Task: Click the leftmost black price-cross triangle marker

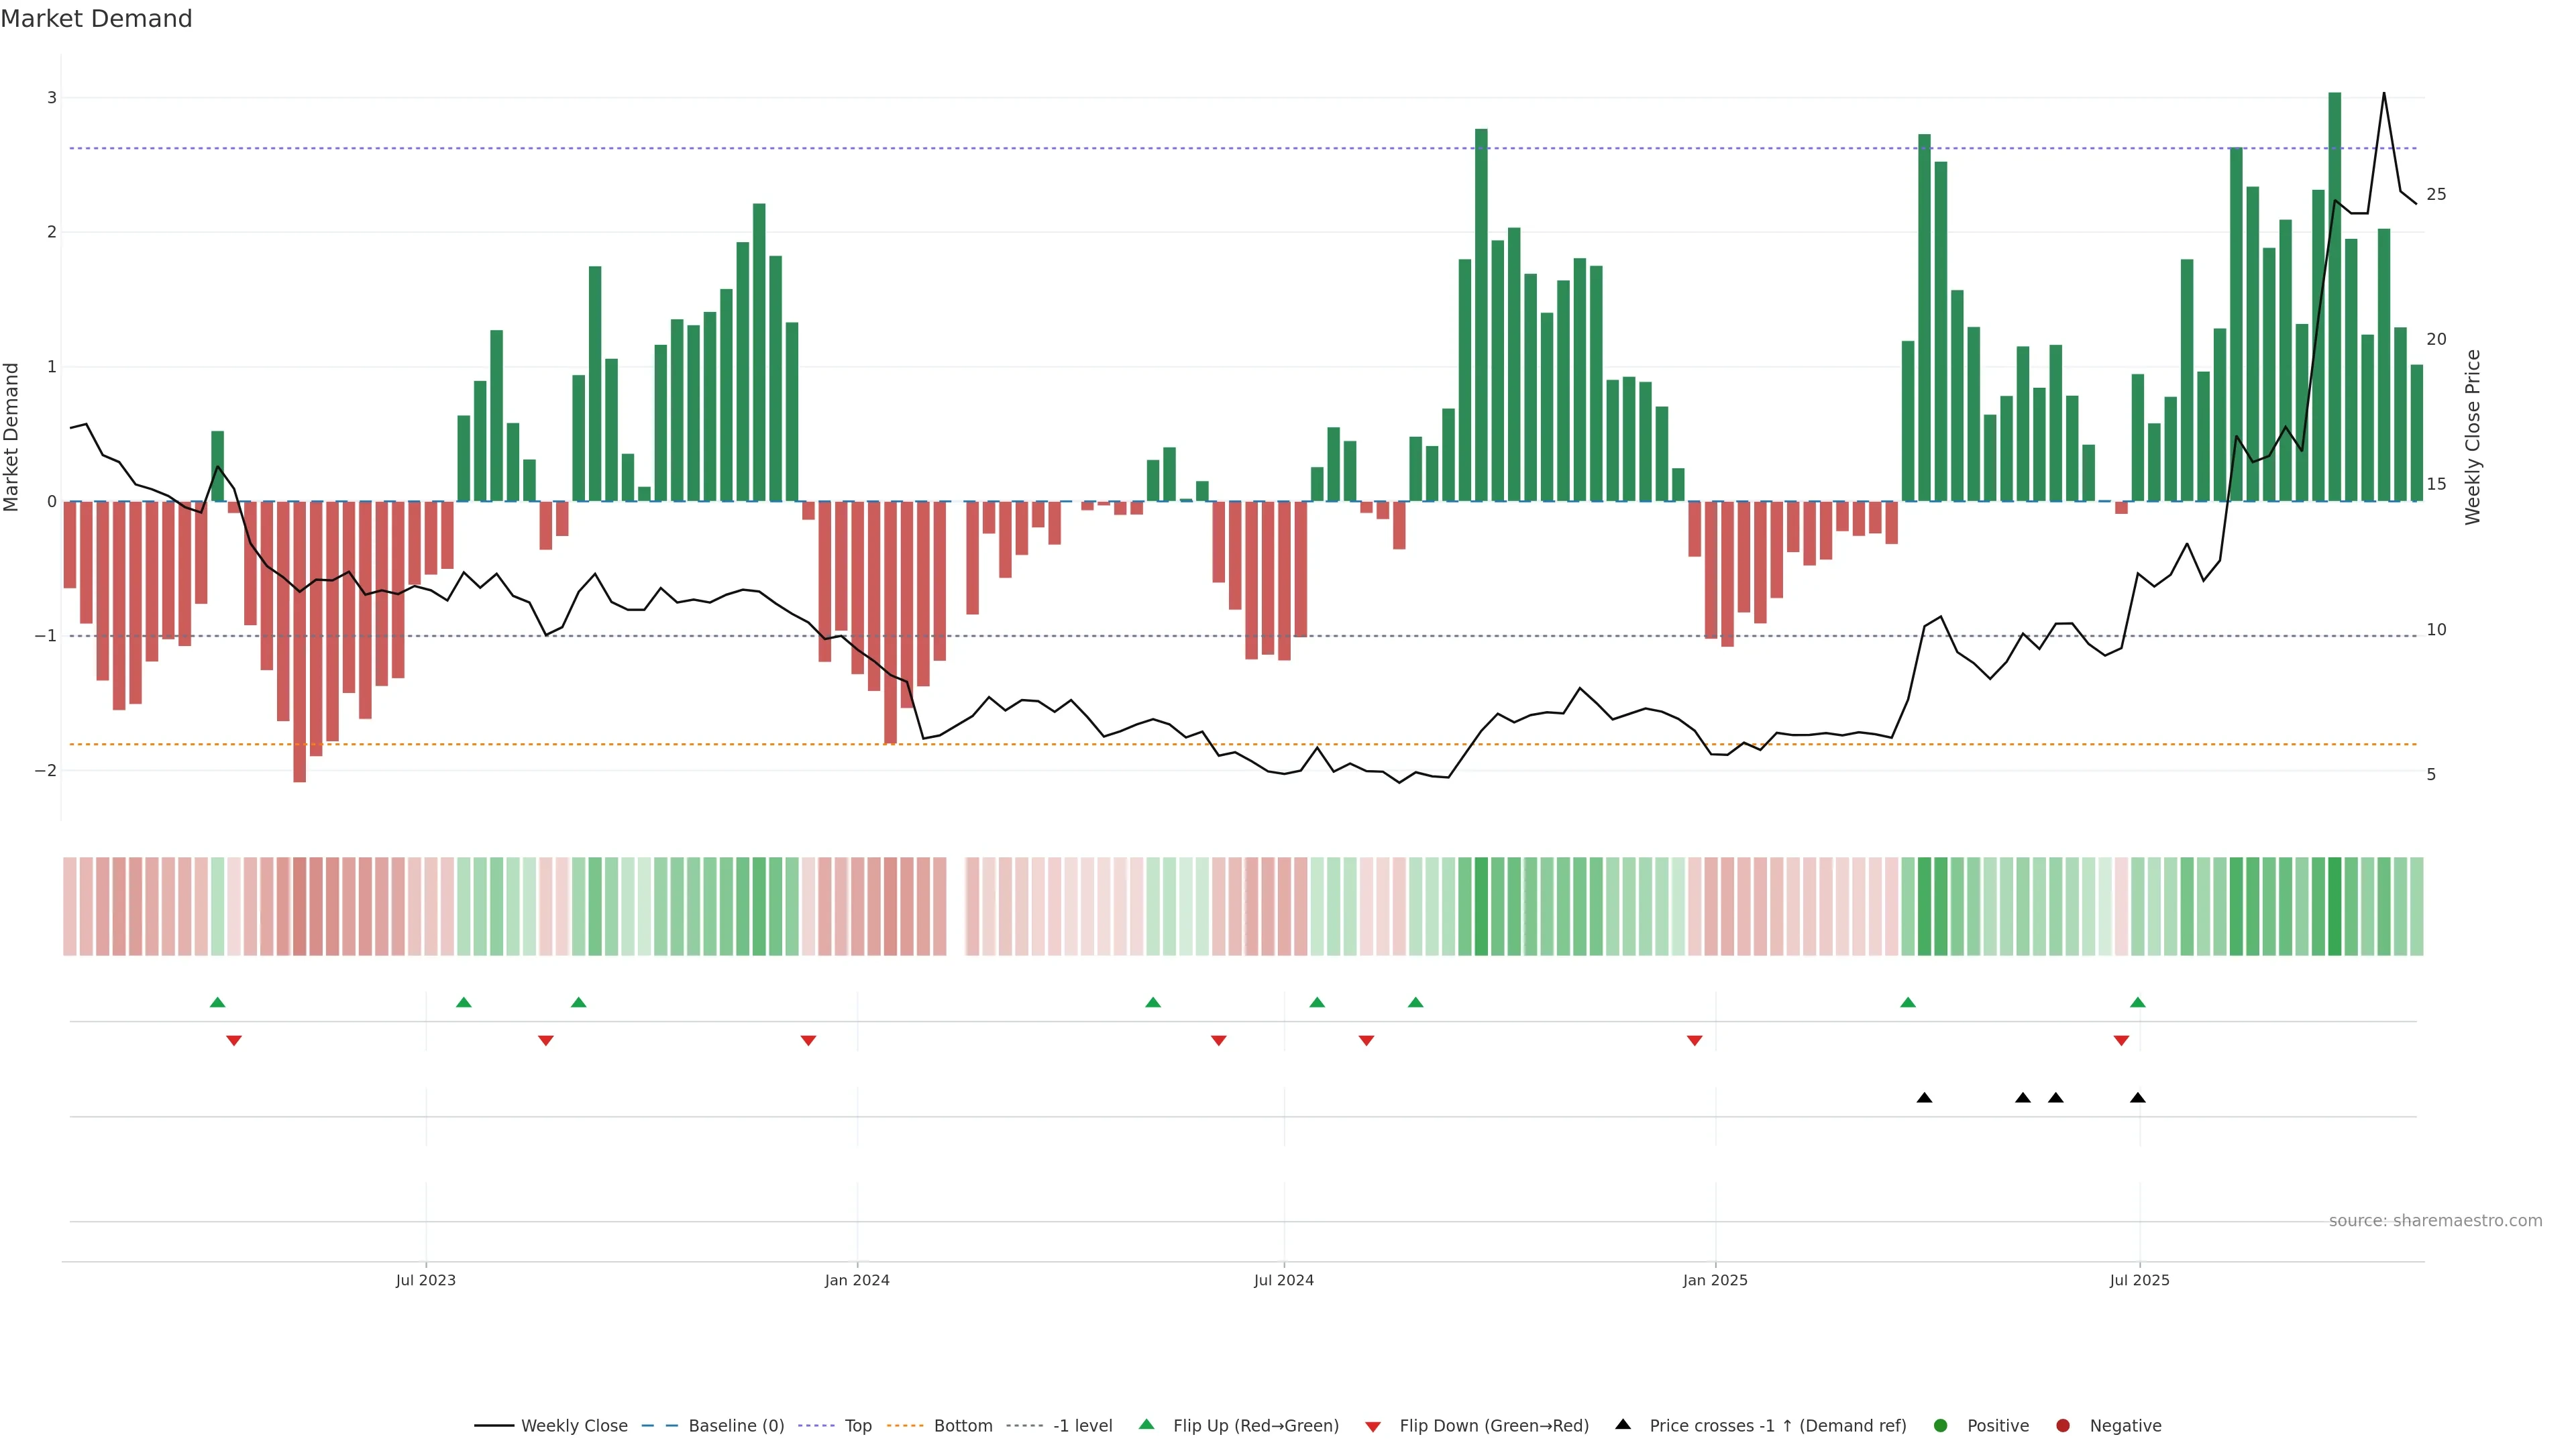Action: pos(1924,1098)
